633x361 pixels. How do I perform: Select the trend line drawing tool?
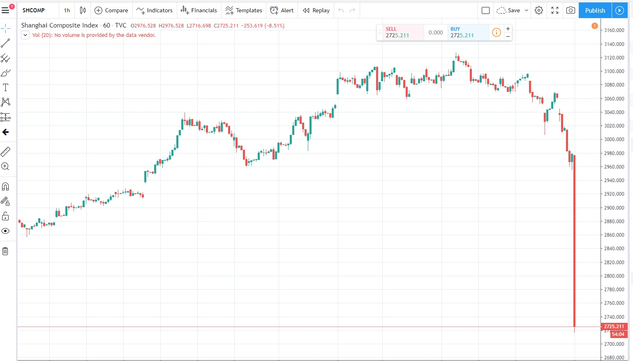pyautogui.click(x=6, y=43)
